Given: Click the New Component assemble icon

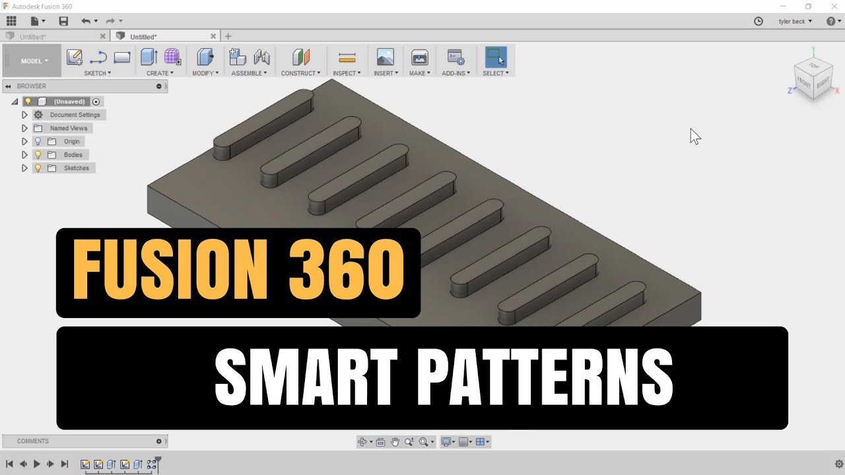Looking at the screenshot, I should click(237, 57).
